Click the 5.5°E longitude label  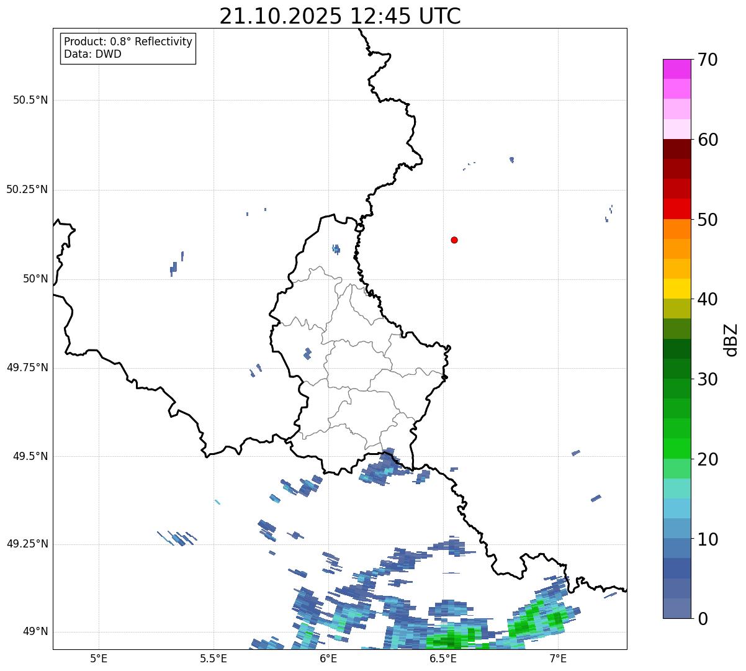point(213,658)
